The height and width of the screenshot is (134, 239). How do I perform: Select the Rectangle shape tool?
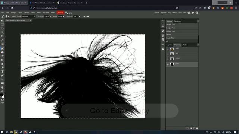tap(2, 83)
